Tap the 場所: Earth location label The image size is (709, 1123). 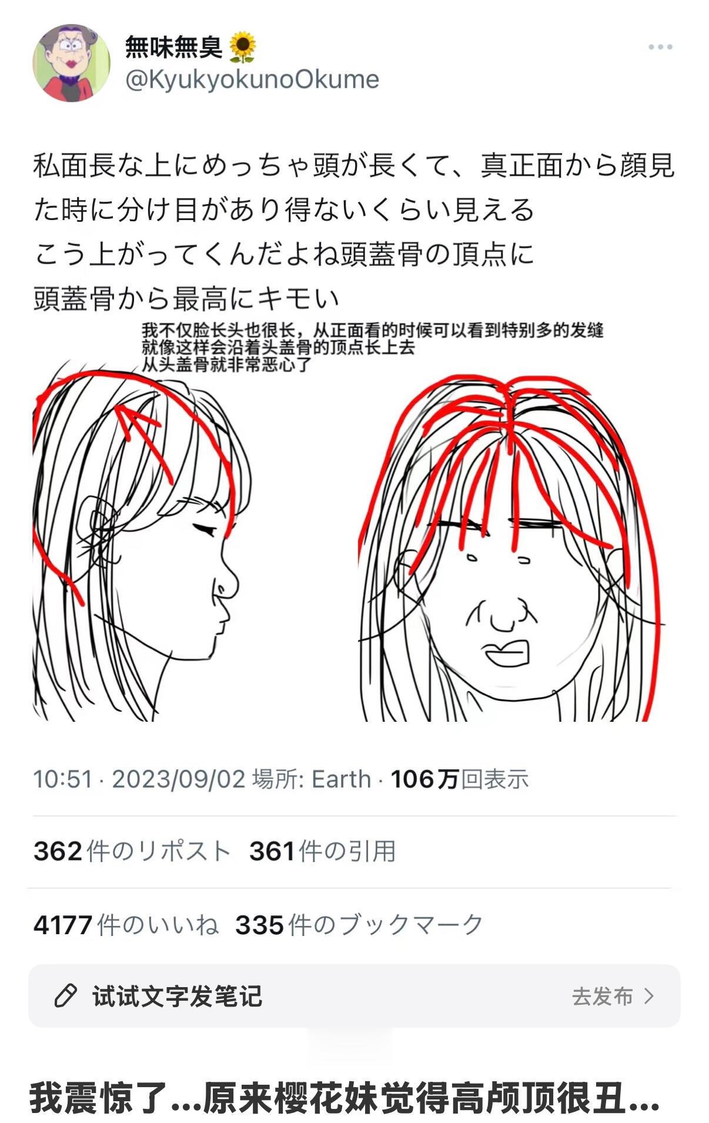312,779
